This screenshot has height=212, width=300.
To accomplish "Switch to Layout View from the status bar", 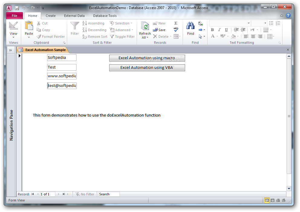I will [278, 200].
